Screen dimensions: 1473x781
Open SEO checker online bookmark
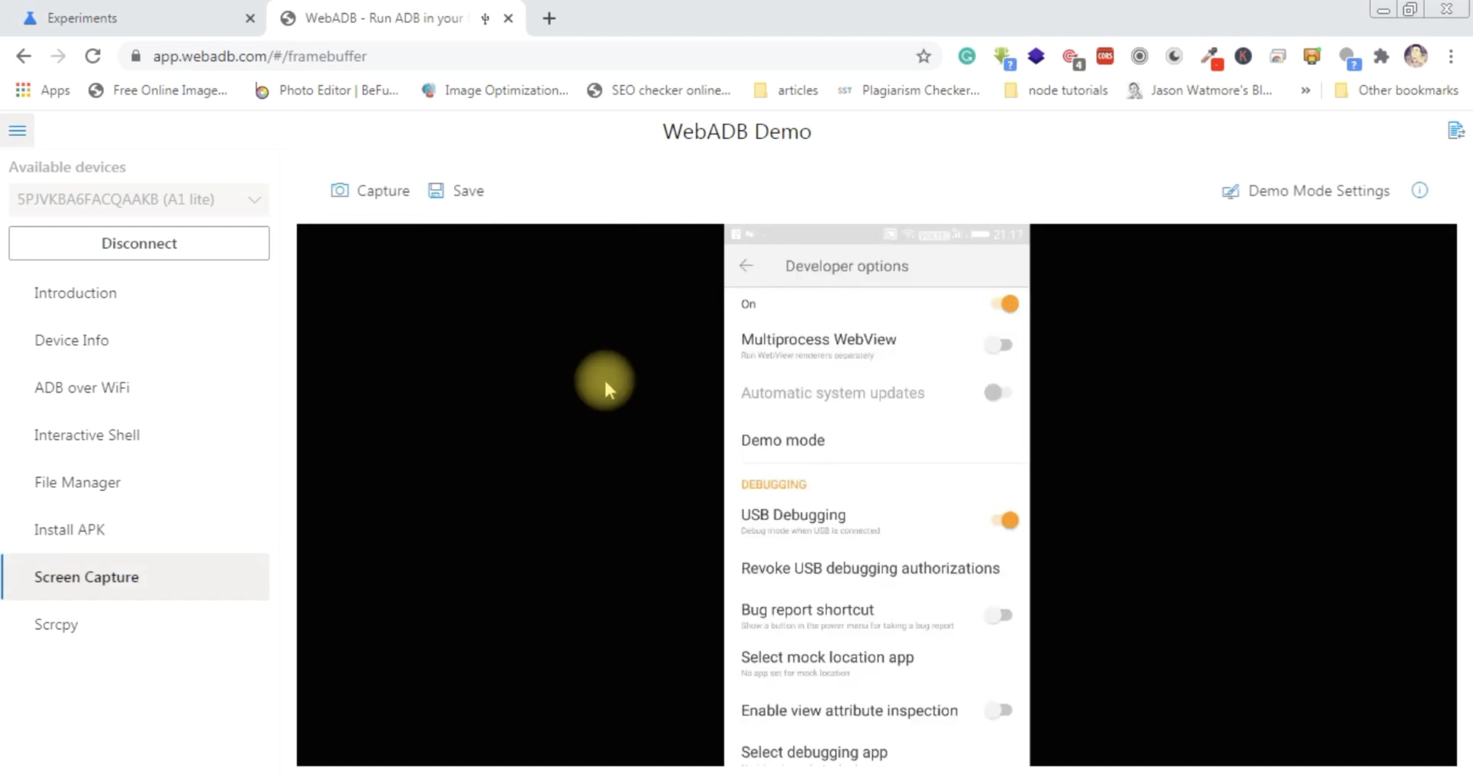coord(659,90)
